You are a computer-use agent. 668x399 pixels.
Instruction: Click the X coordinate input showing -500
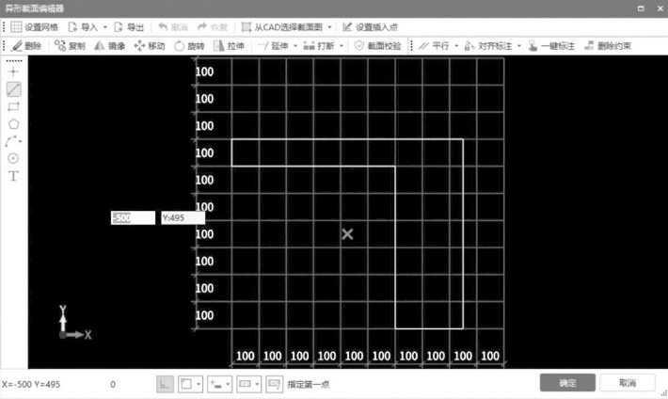[x=133, y=217]
